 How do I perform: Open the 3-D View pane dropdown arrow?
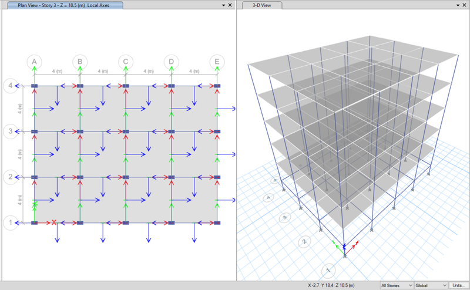click(x=458, y=5)
